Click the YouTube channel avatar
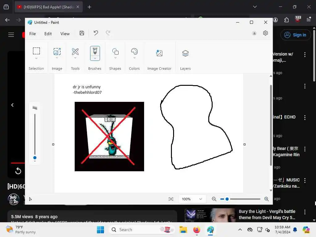Image resolution: width=316 pixels, height=237 pixels. [14, 199]
